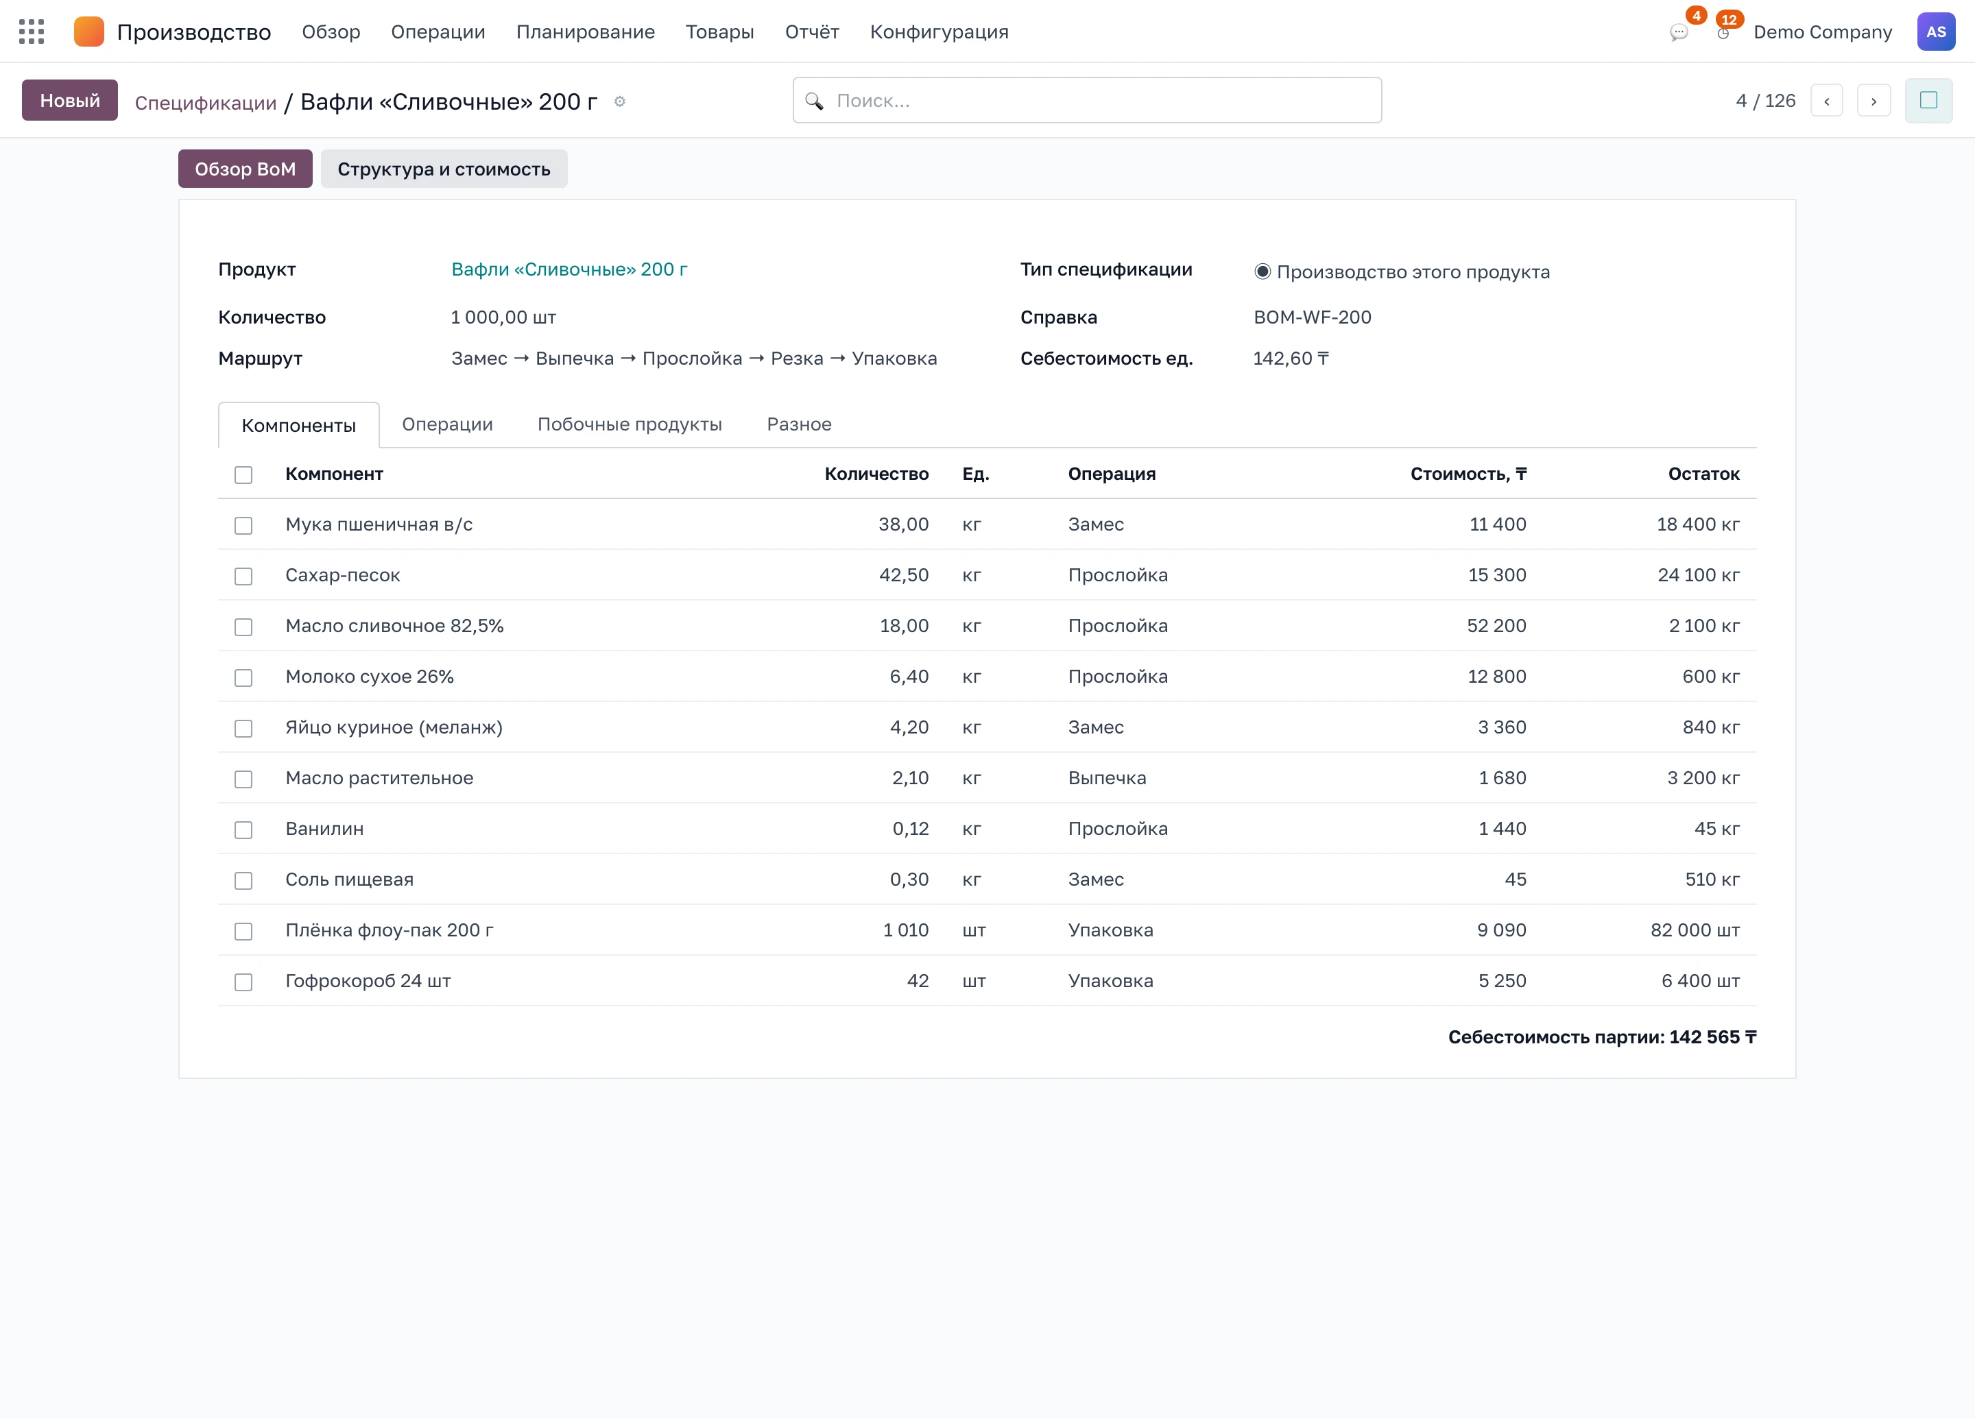Switch to Разное tab
The height and width of the screenshot is (1419, 1975).
(x=798, y=424)
